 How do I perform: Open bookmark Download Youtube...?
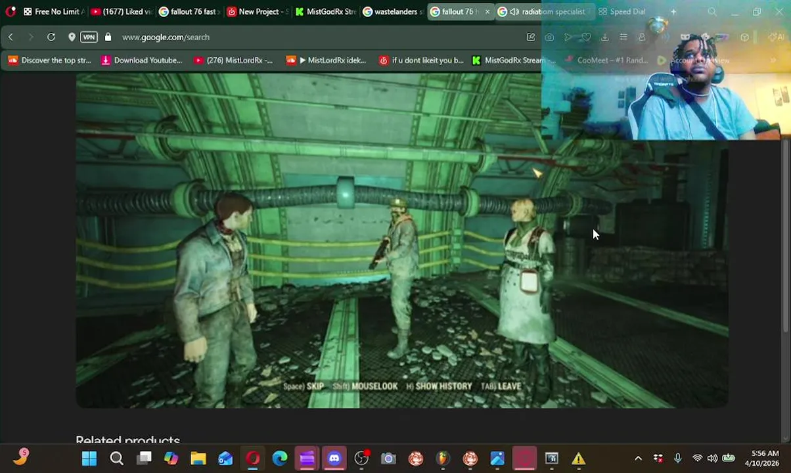point(142,60)
